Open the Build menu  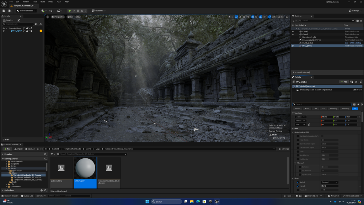point(43,2)
